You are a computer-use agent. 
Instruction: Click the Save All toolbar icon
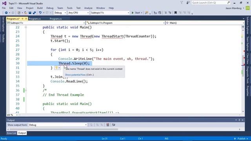click(x=34, y=13)
